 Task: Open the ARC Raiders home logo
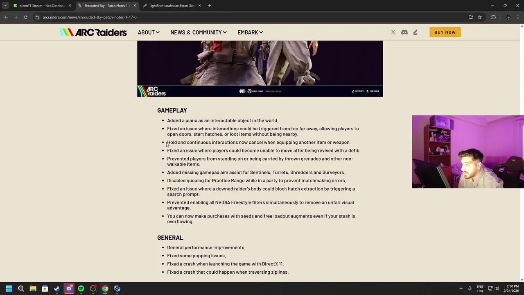(x=93, y=32)
